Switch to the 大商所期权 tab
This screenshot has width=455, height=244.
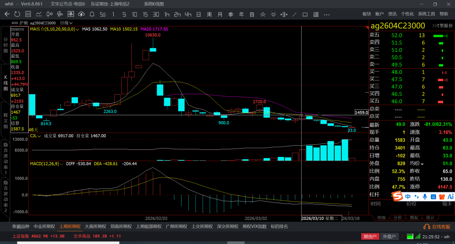[96, 226]
